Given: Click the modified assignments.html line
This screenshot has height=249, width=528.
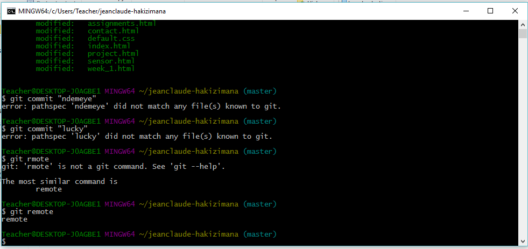Looking at the screenshot, I should (96, 24).
